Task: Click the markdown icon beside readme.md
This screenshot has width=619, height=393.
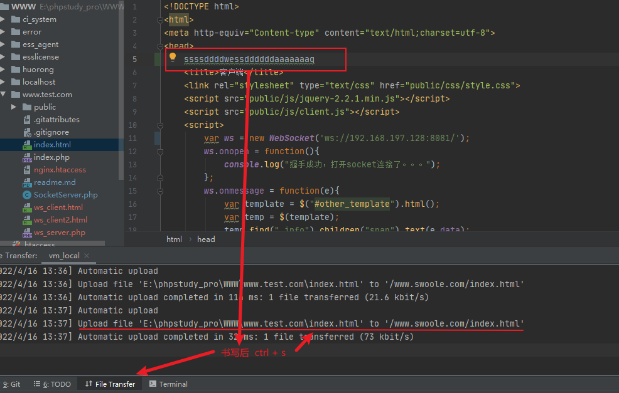Action: [x=26, y=182]
